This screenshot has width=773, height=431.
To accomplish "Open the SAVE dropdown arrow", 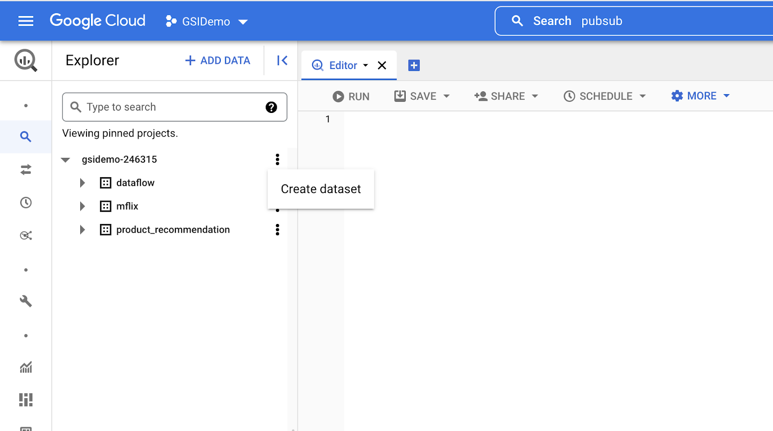I will [446, 96].
